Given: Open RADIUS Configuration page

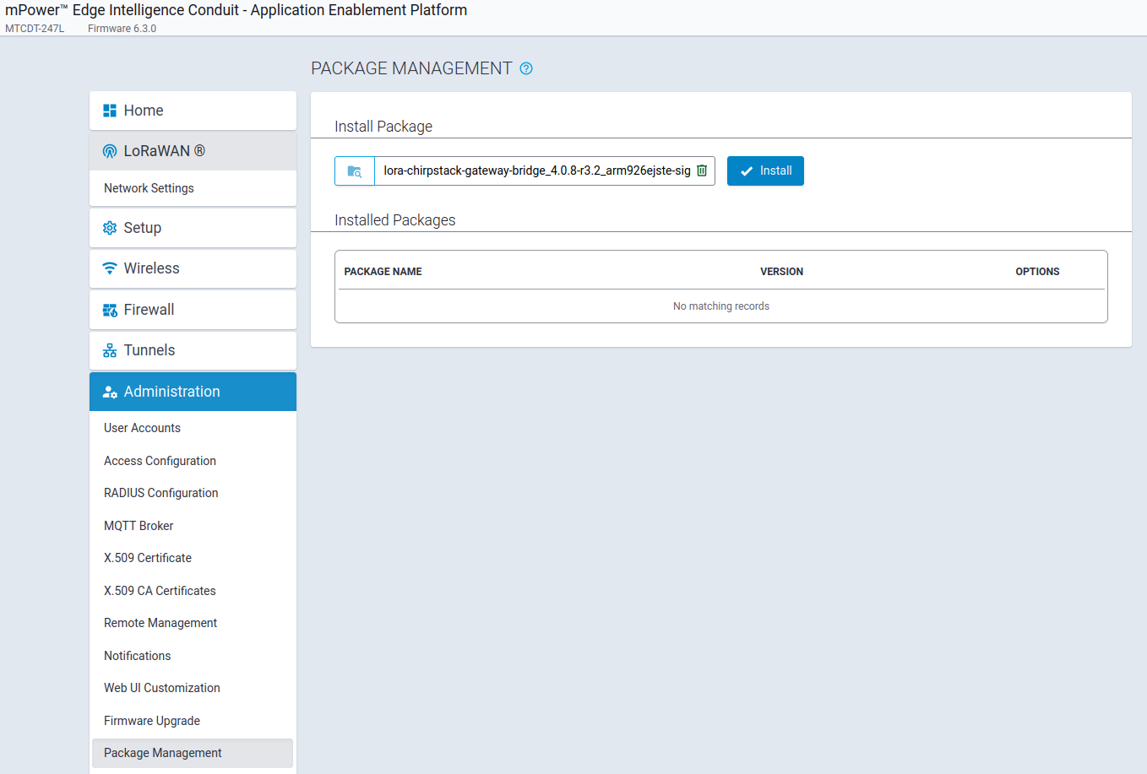Looking at the screenshot, I should pos(193,493).
